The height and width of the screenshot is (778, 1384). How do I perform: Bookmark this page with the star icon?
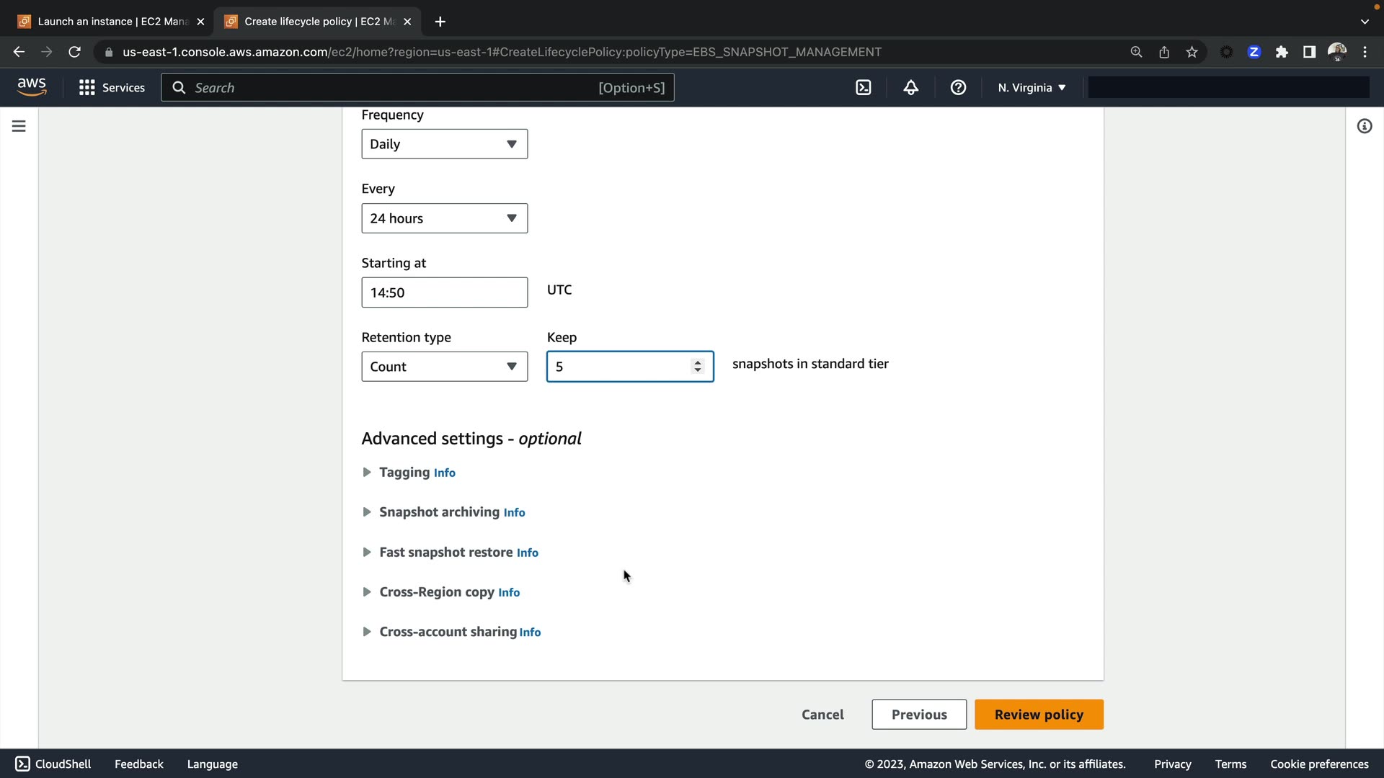coord(1192,52)
